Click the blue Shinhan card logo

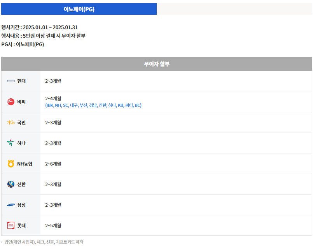coord(11,184)
